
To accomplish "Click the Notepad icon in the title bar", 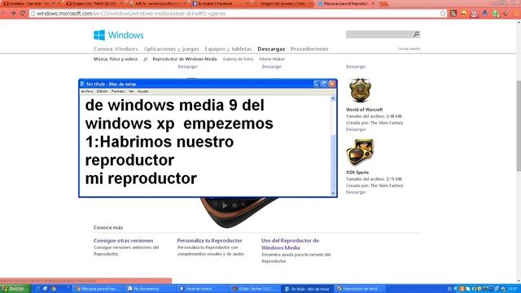I will pyautogui.click(x=82, y=84).
